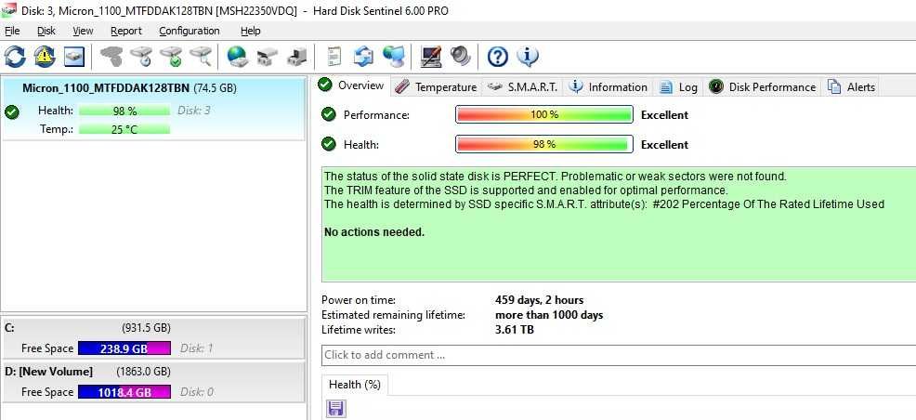
Task: Click the Hard Disk Sentinel title bar icon
Action: point(8,10)
